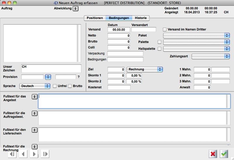Open the Abwicklung stepper menu
The height and width of the screenshot is (160, 234).
pos(75,9)
